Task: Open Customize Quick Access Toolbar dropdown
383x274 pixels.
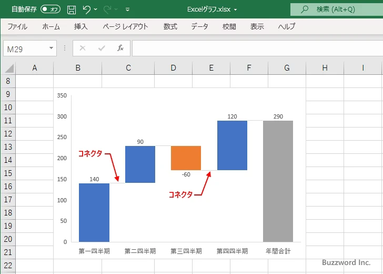Action: [127, 9]
